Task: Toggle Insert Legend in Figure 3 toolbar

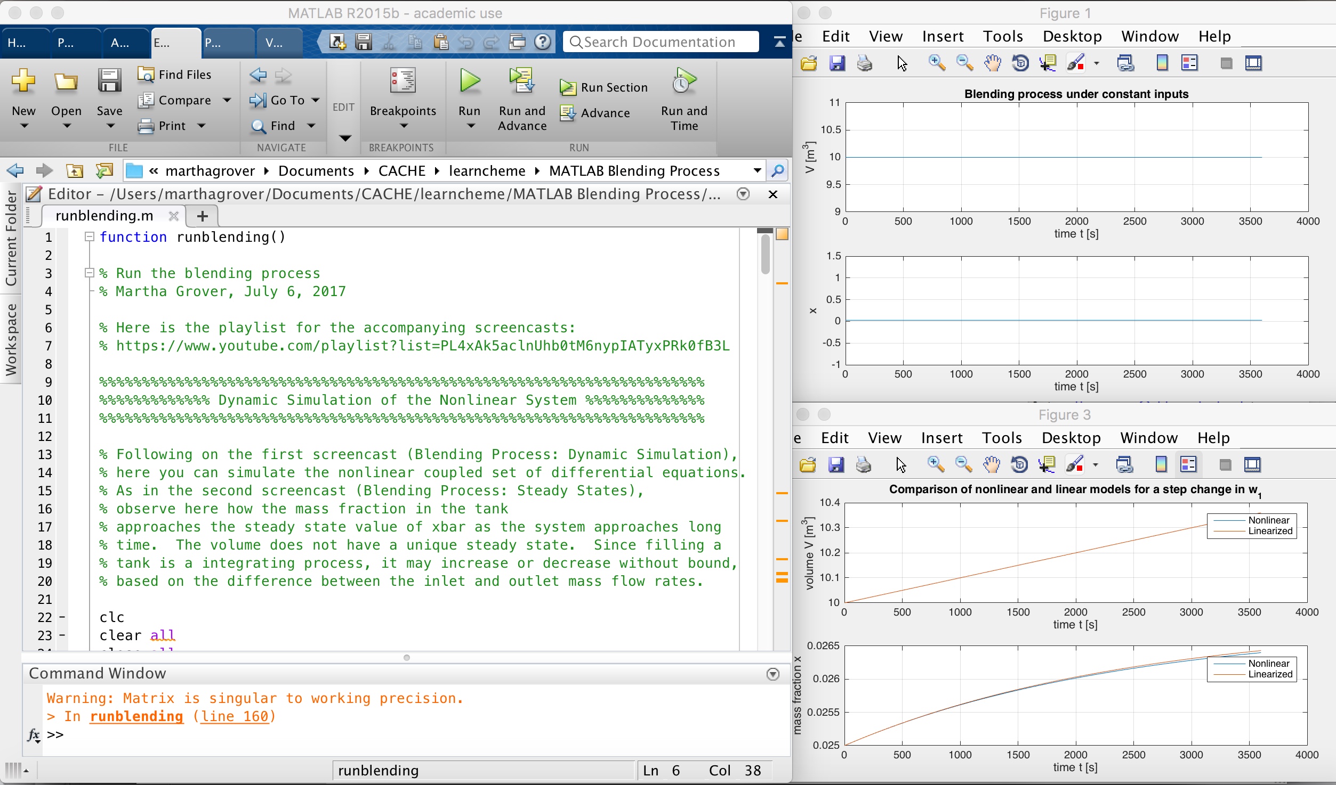Action: pyautogui.click(x=1188, y=465)
